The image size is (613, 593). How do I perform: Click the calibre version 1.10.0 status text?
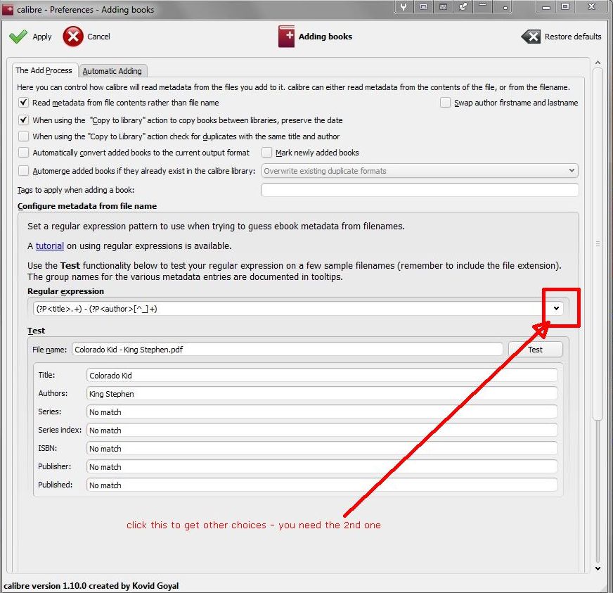(x=91, y=585)
